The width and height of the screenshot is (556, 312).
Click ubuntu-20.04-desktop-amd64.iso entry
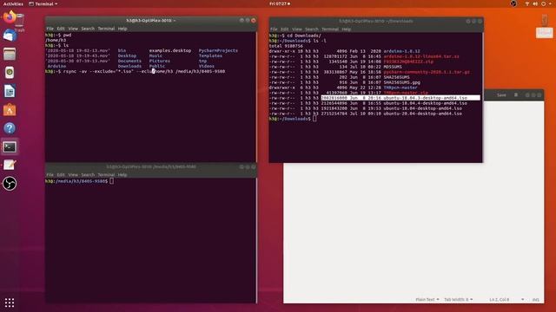(423, 114)
